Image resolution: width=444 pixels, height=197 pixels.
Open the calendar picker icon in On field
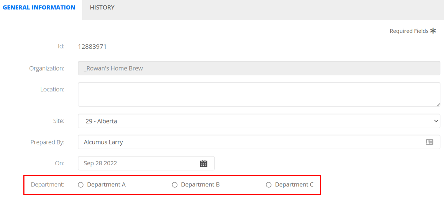(x=203, y=163)
